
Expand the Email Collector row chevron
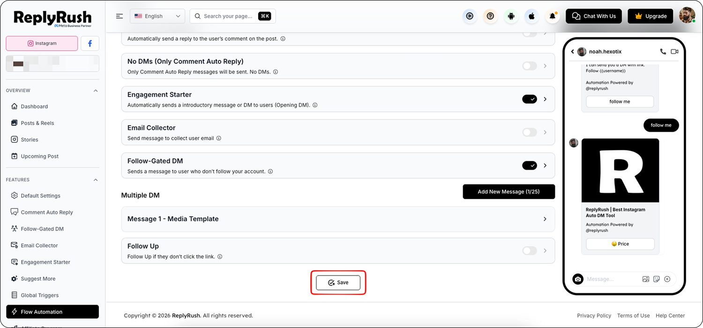tap(545, 133)
